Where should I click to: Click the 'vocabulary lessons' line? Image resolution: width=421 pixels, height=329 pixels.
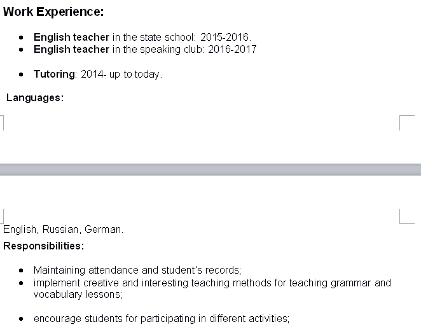[x=78, y=295]
